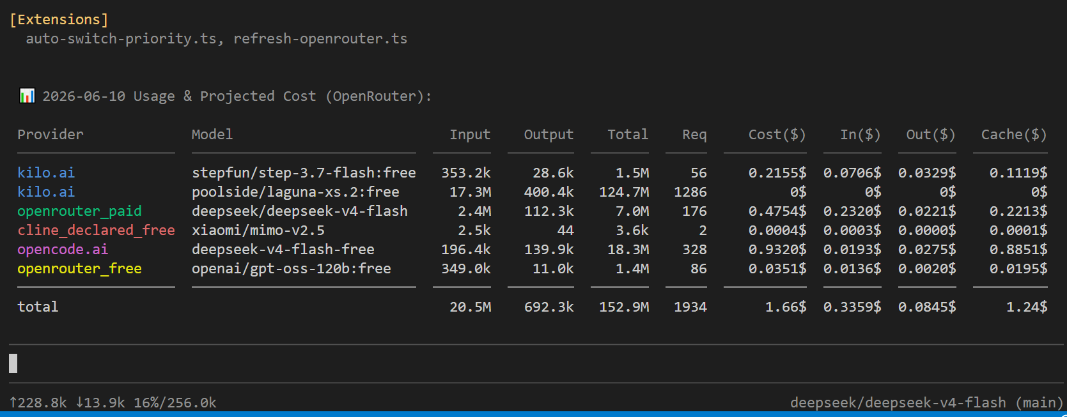Click the openai/gpt-oss-120b:free model text
The width and height of the screenshot is (1067, 417).
(x=292, y=268)
